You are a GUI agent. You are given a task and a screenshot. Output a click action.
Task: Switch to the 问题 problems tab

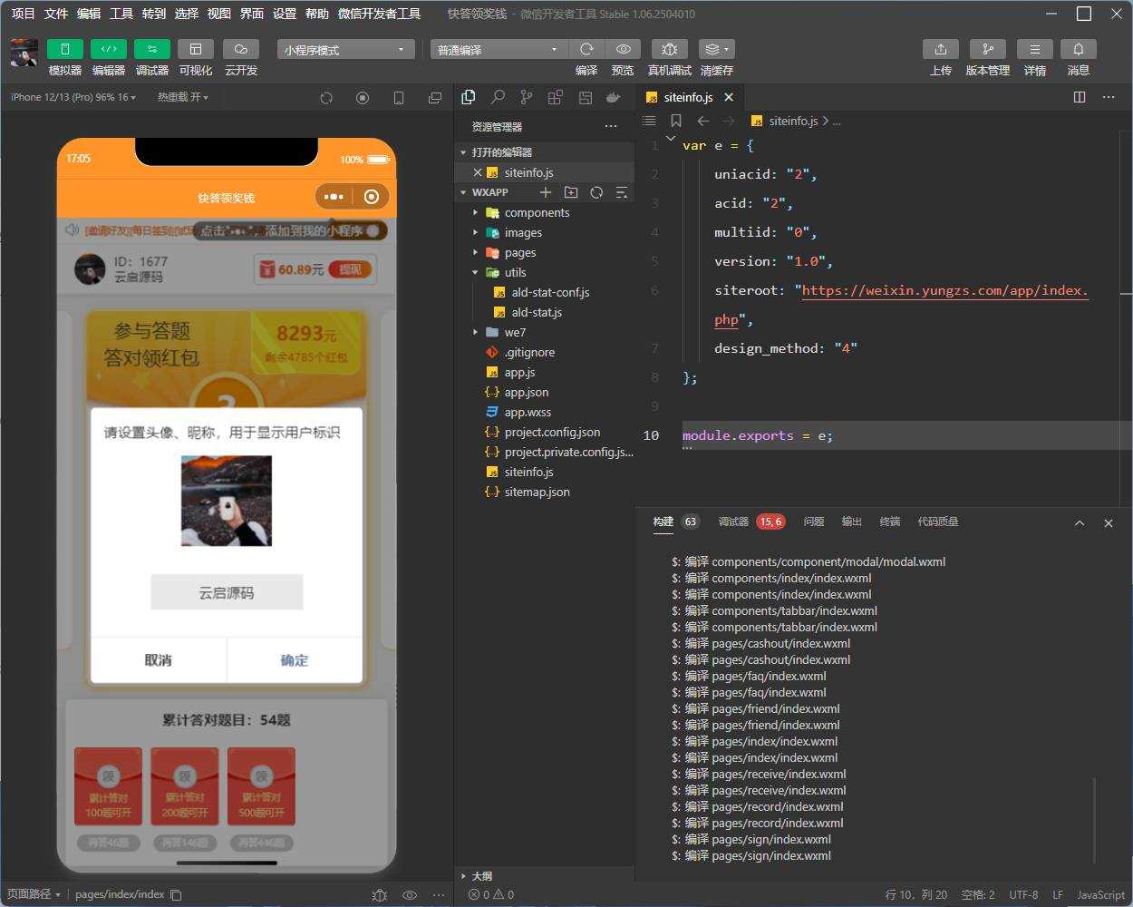pos(814,522)
